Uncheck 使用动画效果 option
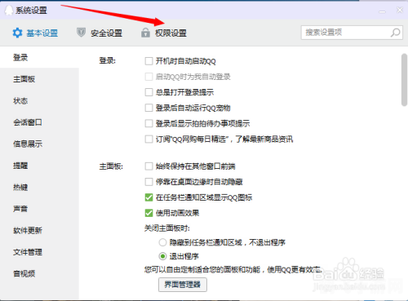Viewport: 408px width, 301px height. pos(149,213)
